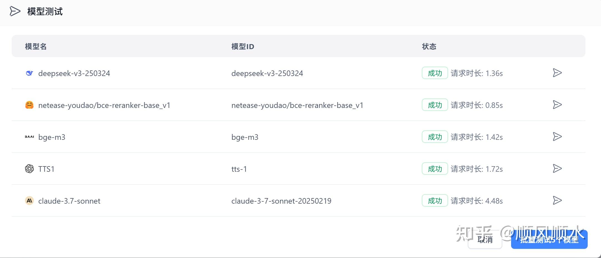Click the 成功 status tag on claude row

click(x=435, y=201)
